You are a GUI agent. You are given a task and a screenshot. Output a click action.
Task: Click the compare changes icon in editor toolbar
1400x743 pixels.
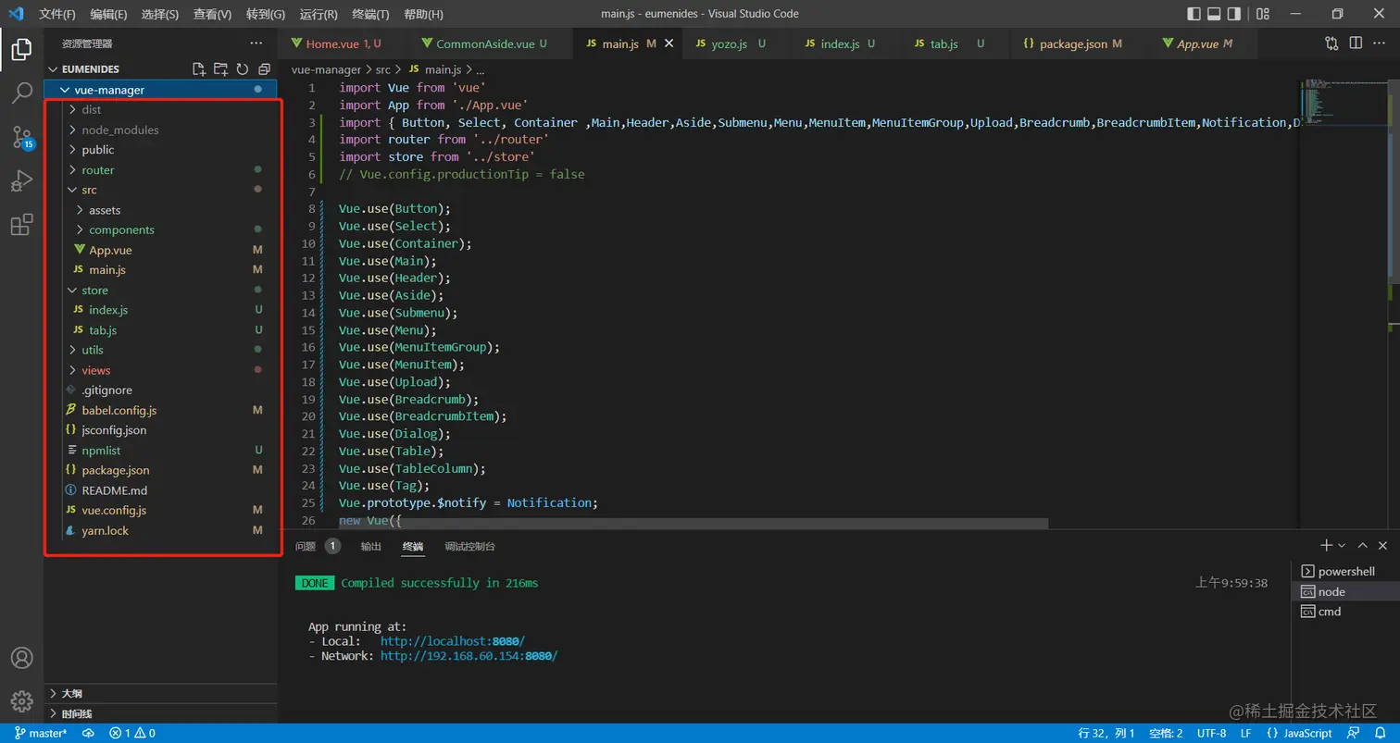[x=1331, y=43]
